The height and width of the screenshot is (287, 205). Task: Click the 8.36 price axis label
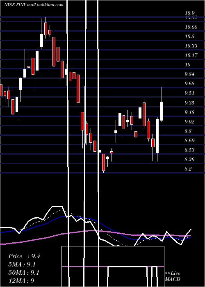pos(189,159)
